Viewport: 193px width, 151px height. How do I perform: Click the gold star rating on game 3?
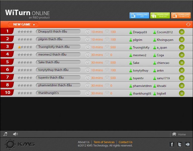point(19,47)
